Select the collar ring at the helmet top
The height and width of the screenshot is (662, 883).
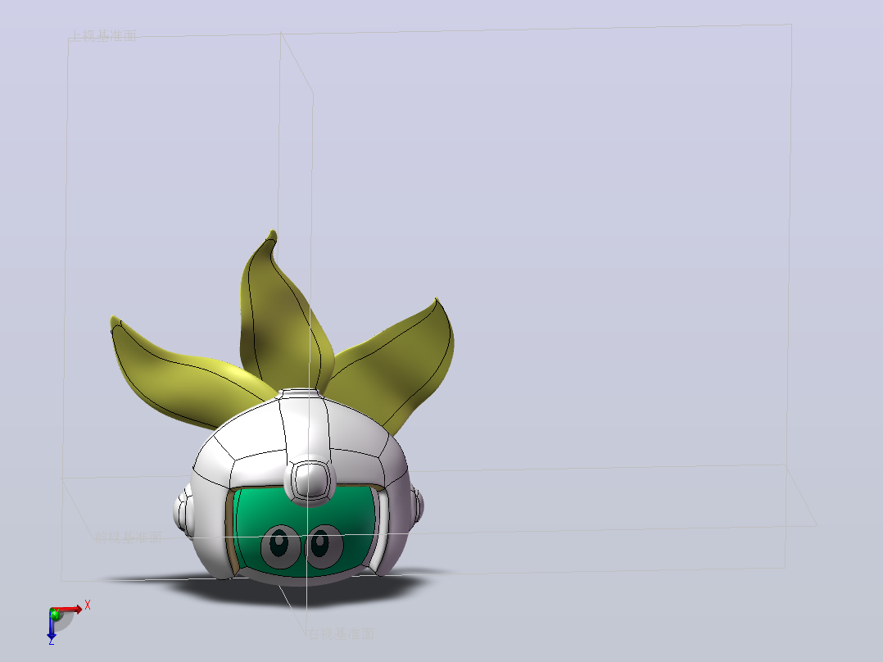click(x=301, y=392)
